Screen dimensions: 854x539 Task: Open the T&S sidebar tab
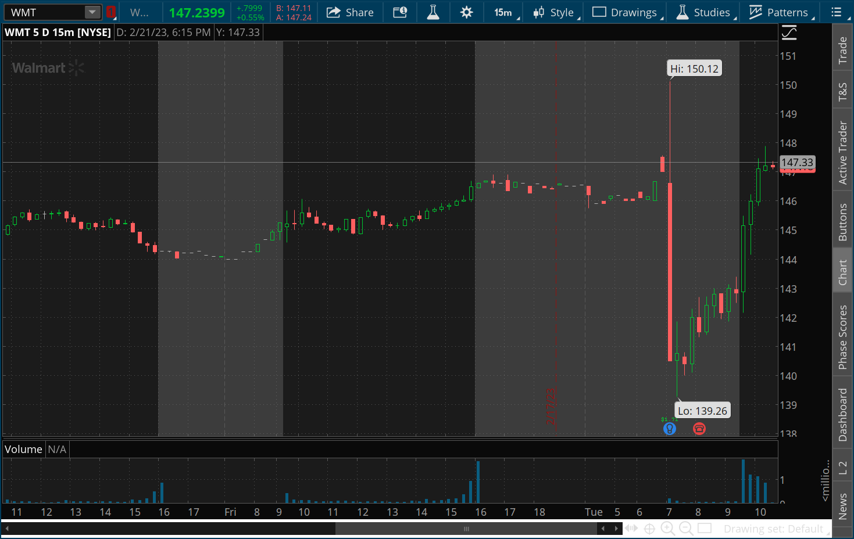[x=842, y=92]
